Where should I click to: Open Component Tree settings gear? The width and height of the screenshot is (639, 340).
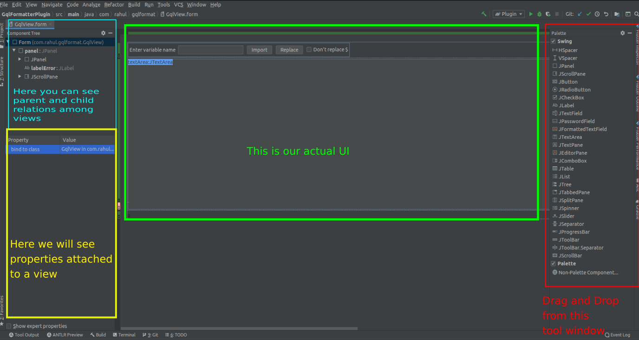coord(103,33)
